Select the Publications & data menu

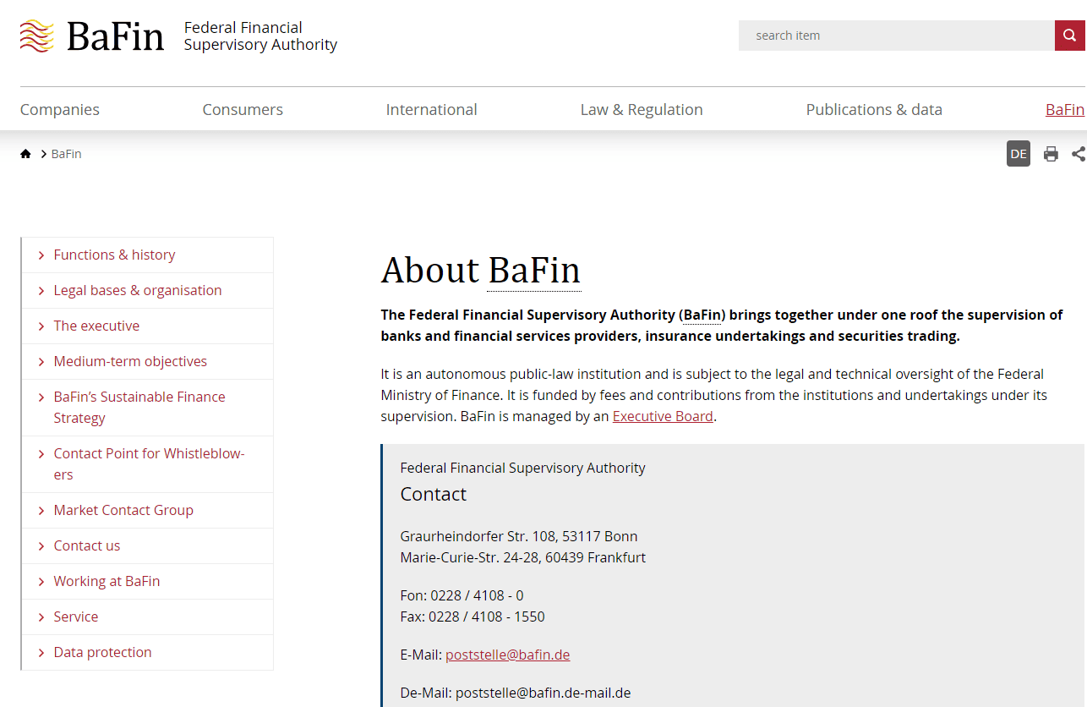coord(873,110)
